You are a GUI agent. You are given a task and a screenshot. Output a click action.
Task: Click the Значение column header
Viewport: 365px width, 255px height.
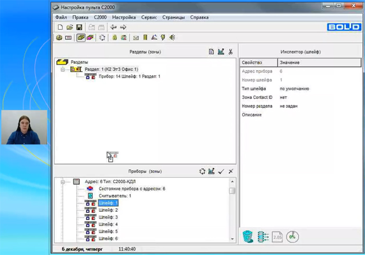319,62
